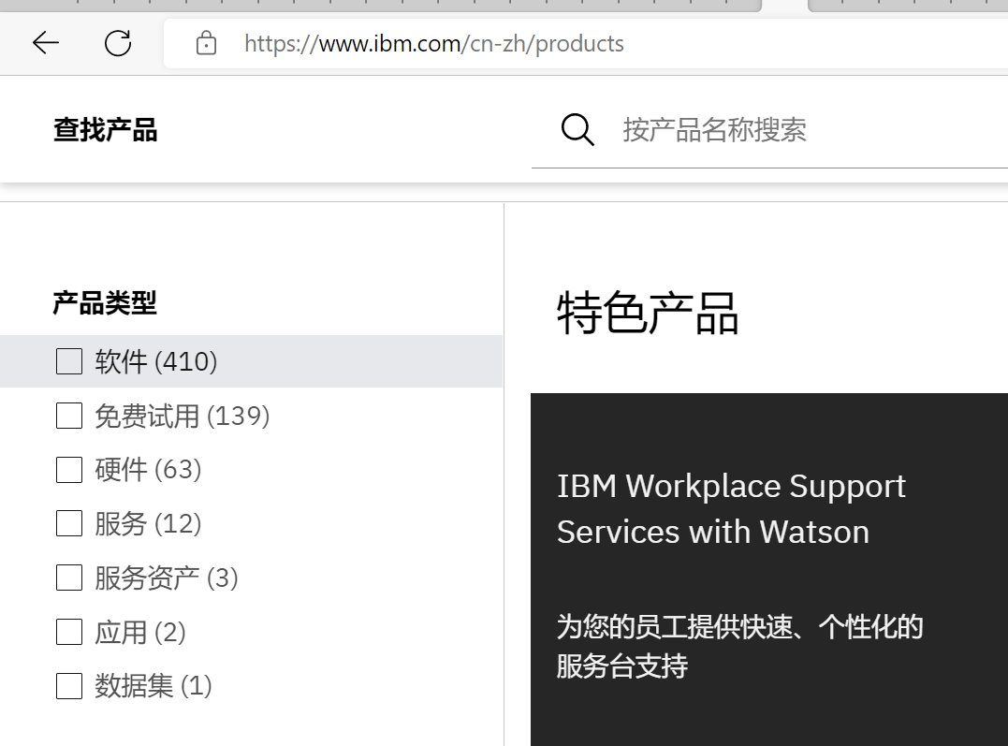This screenshot has width=1008, height=746.
Task: Click the 产品类型 filter group heading
Action: point(105,303)
